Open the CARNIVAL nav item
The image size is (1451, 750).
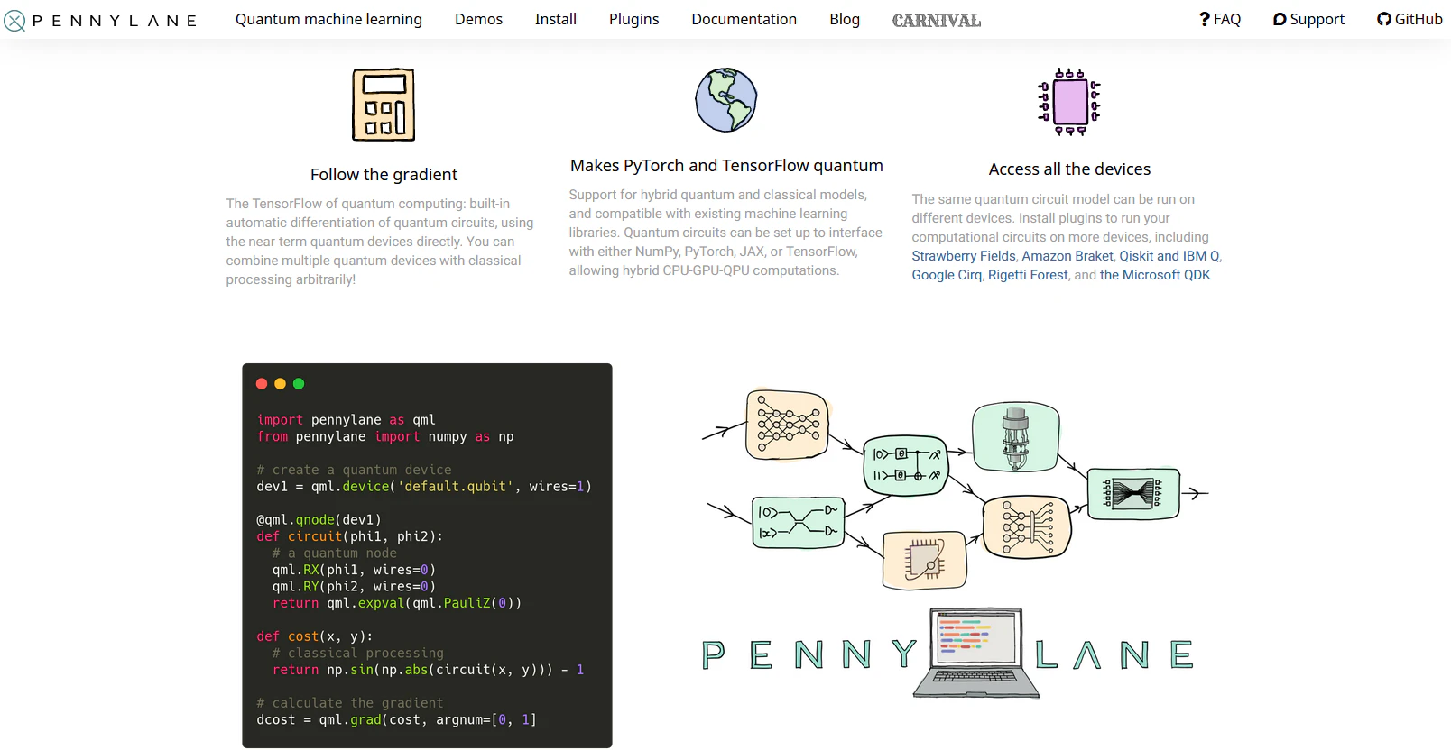click(x=936, y=20)
